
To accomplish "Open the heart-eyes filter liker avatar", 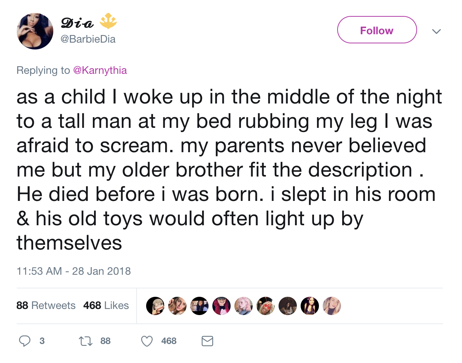I will (x=265, y=306).
